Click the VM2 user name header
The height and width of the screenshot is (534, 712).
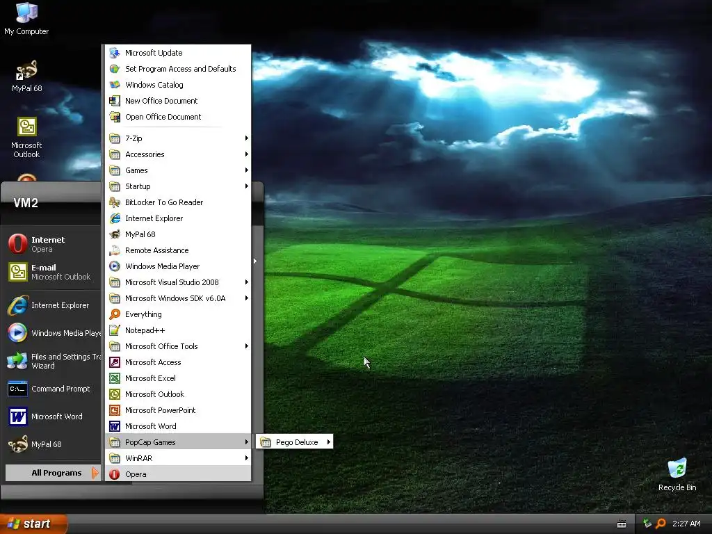click(x=26, y=203)
